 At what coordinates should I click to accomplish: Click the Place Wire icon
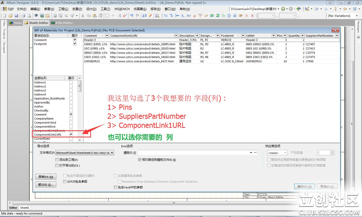tap(166, 16)
